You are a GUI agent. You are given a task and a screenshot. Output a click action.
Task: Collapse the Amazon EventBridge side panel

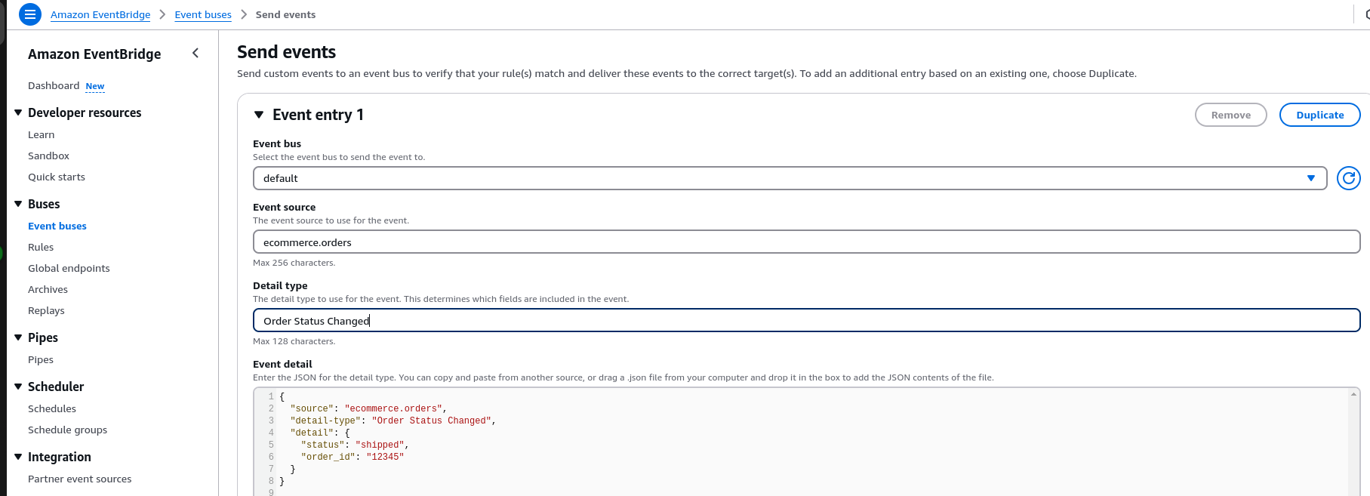click(195, 53)
